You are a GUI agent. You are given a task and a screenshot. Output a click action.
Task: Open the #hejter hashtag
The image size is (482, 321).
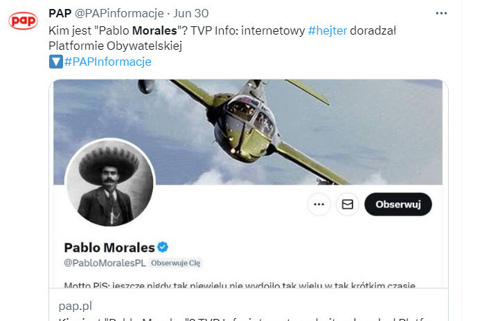pos(328,30)
